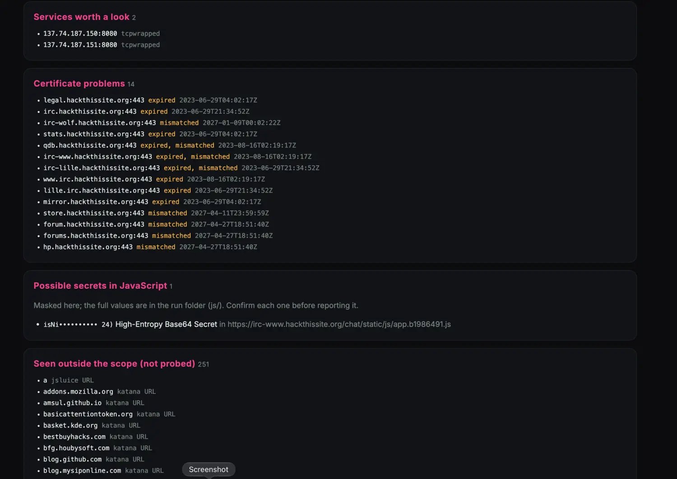Select hp.hackthissite.org:443 certificate entry

tap(150, 247)
